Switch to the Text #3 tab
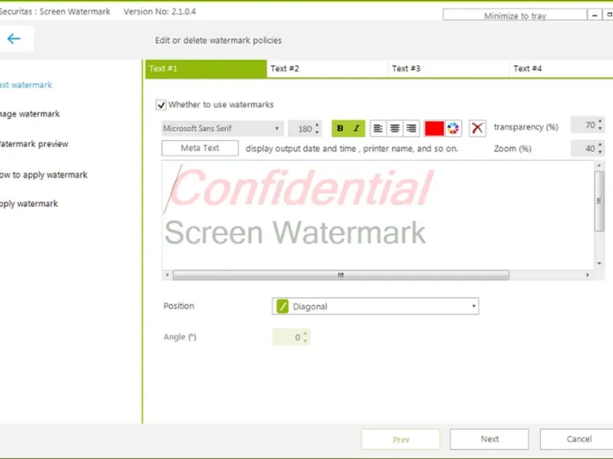Image resolution: width=613 pixels, height=459 pixels. [449, 69]
